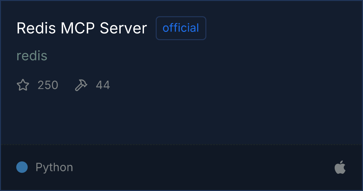Click the digit 2 in the star count
Screen dimensions: 363x191
point(41,85)
